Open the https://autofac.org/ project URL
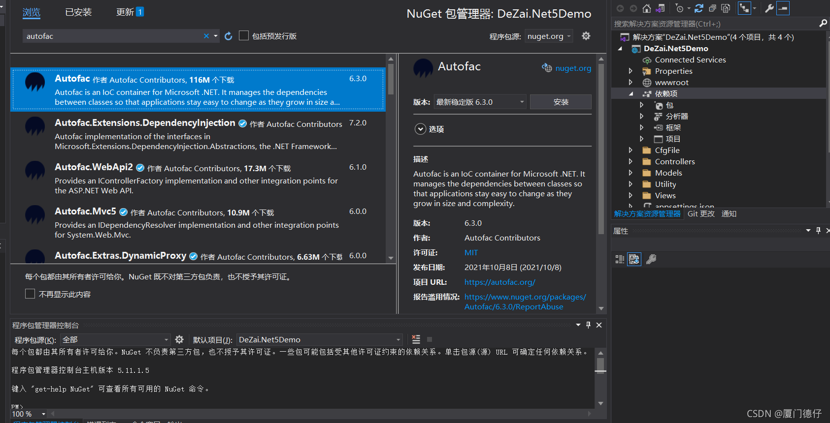This screenshot has height=423, width=830. (500, 282)
